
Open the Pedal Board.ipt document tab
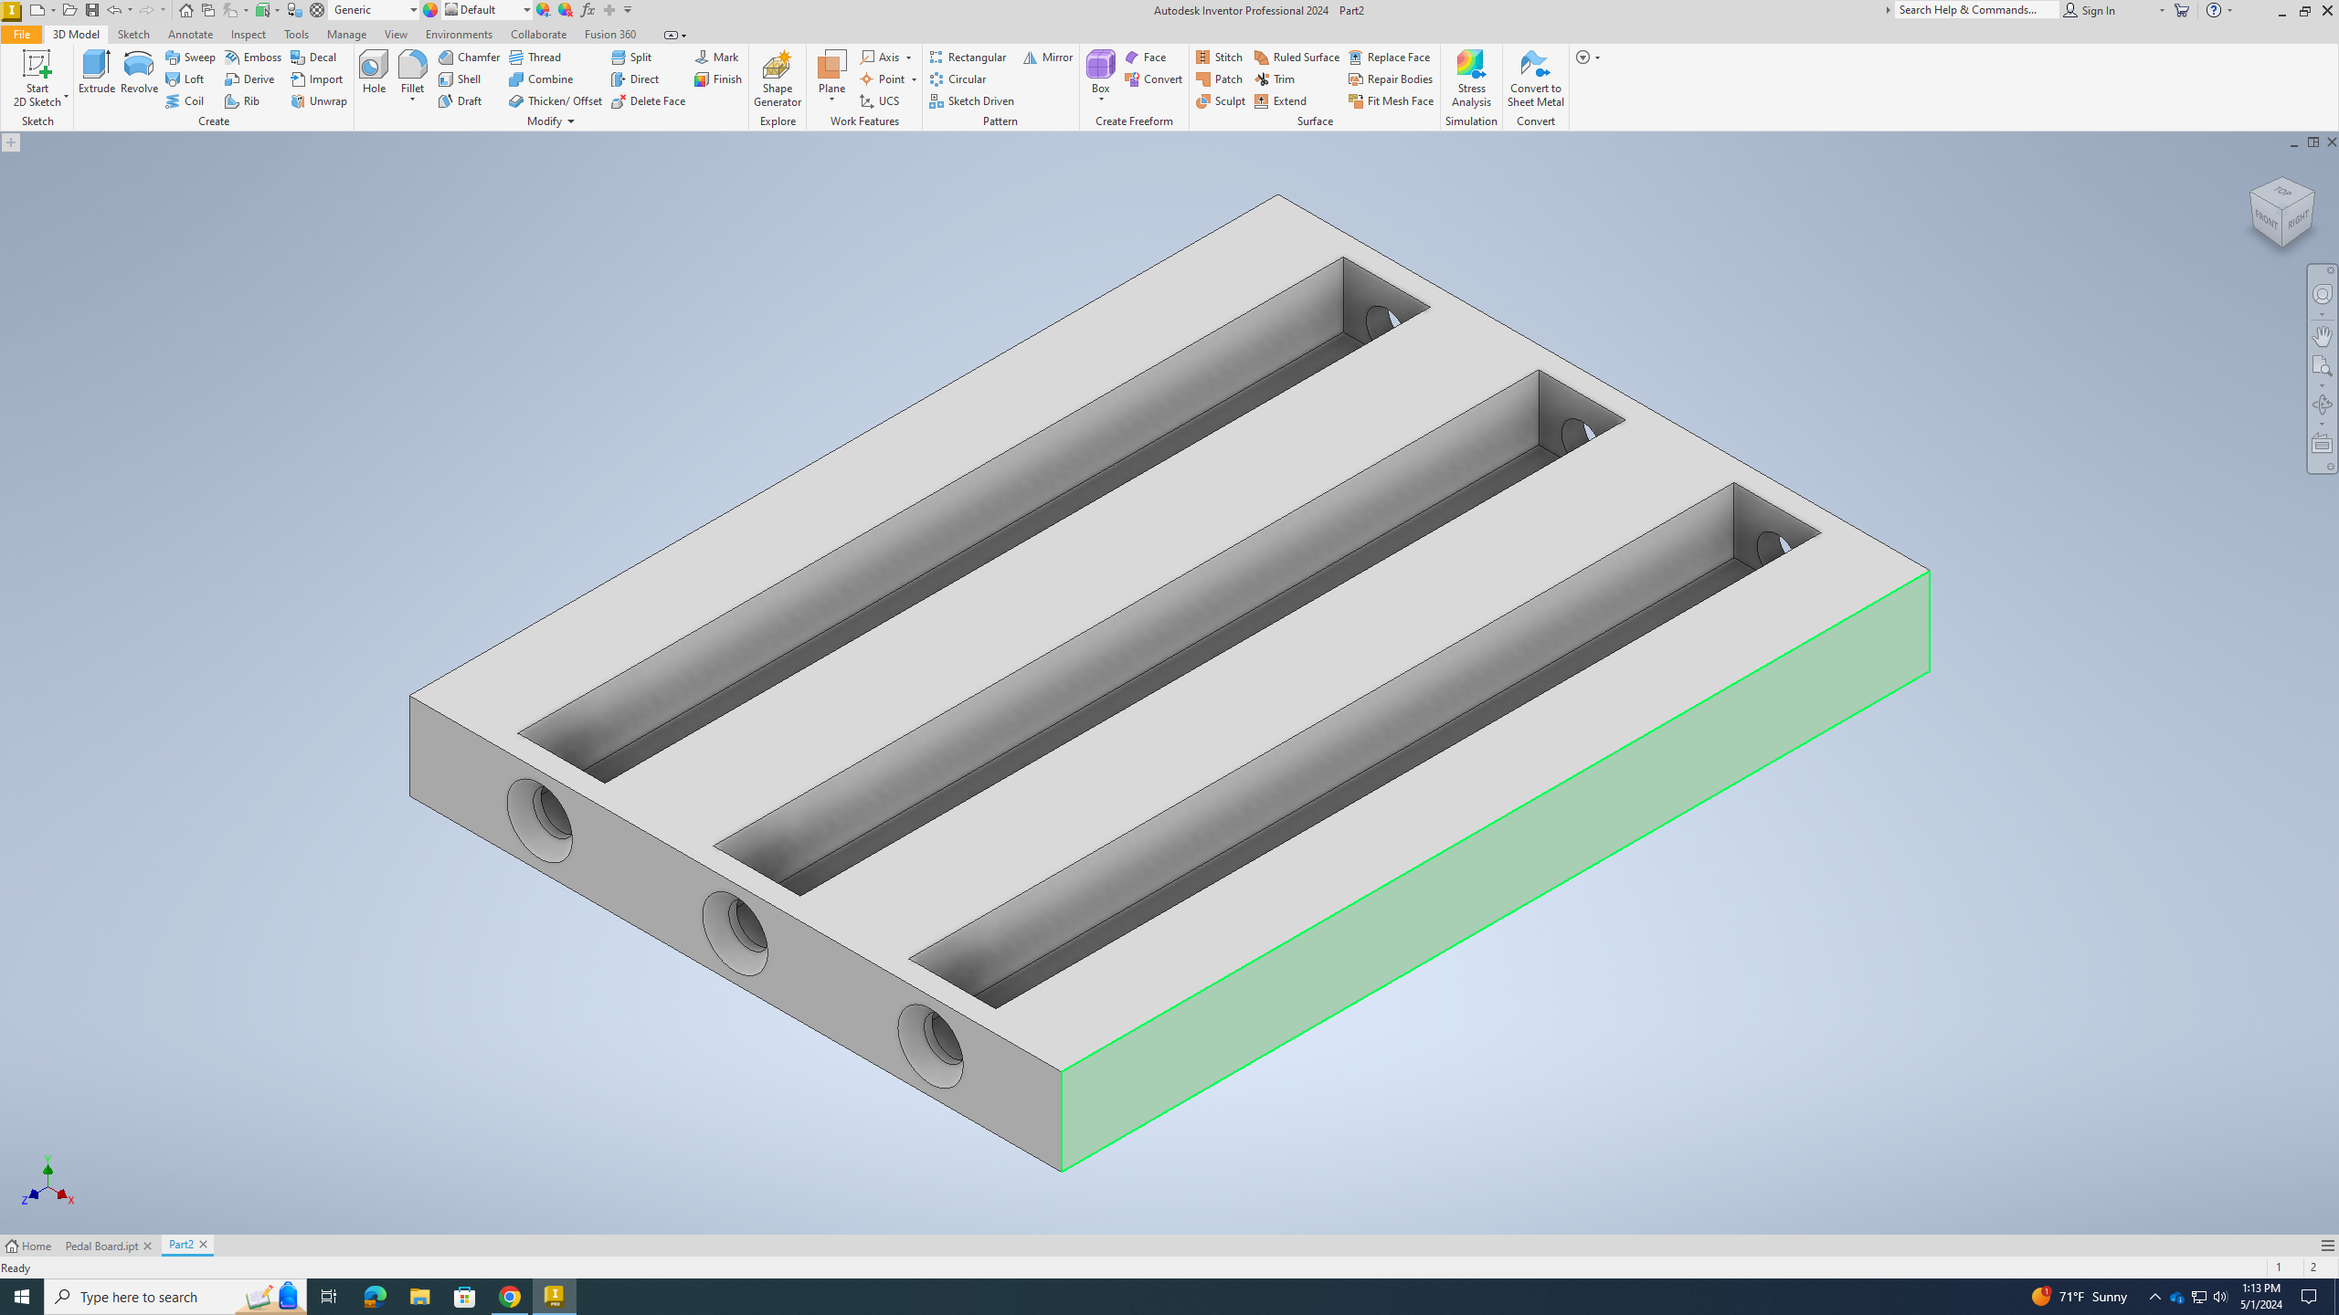point(101,1246)
